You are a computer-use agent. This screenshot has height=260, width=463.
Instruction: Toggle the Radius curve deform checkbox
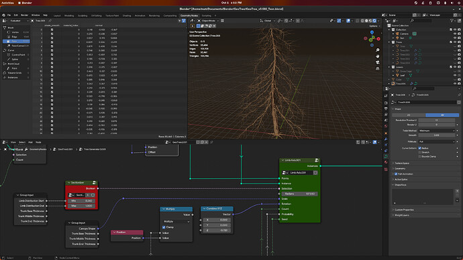[x=419, y=148]
